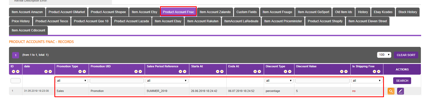Click the orange magnifier view icon in row 1

tap(391, 91)
